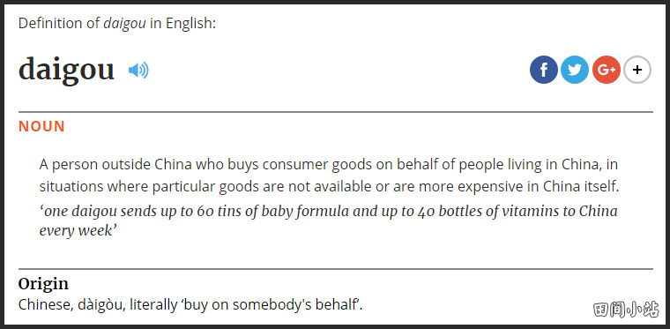Click the example sentence about 60 tins of baby formula
Viewport: 670px width, 329px height.
(x=328, y=221)
